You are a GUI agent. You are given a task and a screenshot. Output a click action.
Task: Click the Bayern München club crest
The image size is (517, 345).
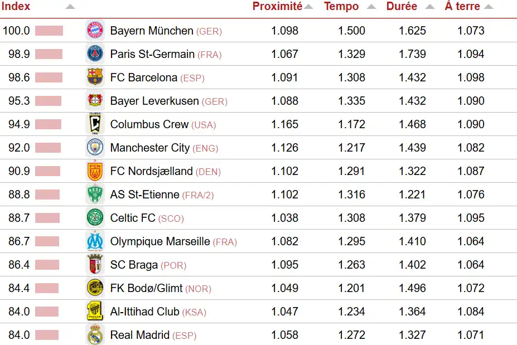click(x=95, y=31)
